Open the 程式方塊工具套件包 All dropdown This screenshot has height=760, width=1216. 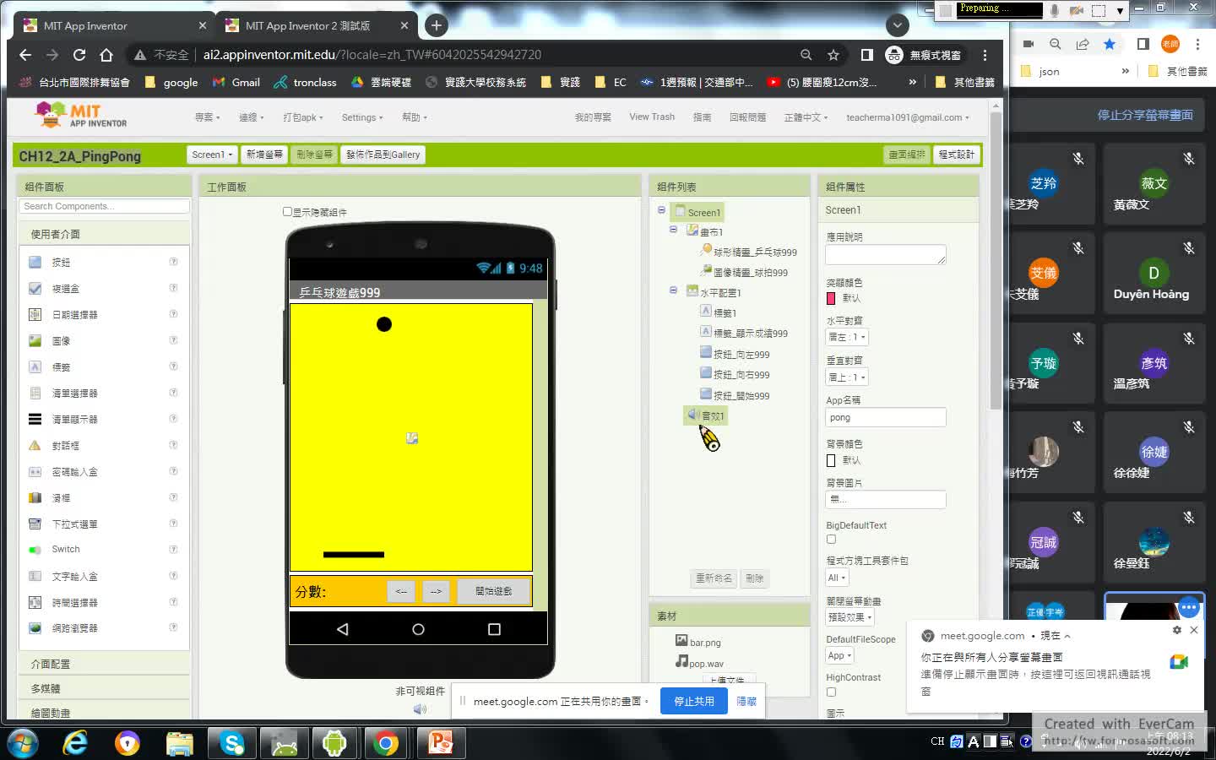[x=837, y=578]
